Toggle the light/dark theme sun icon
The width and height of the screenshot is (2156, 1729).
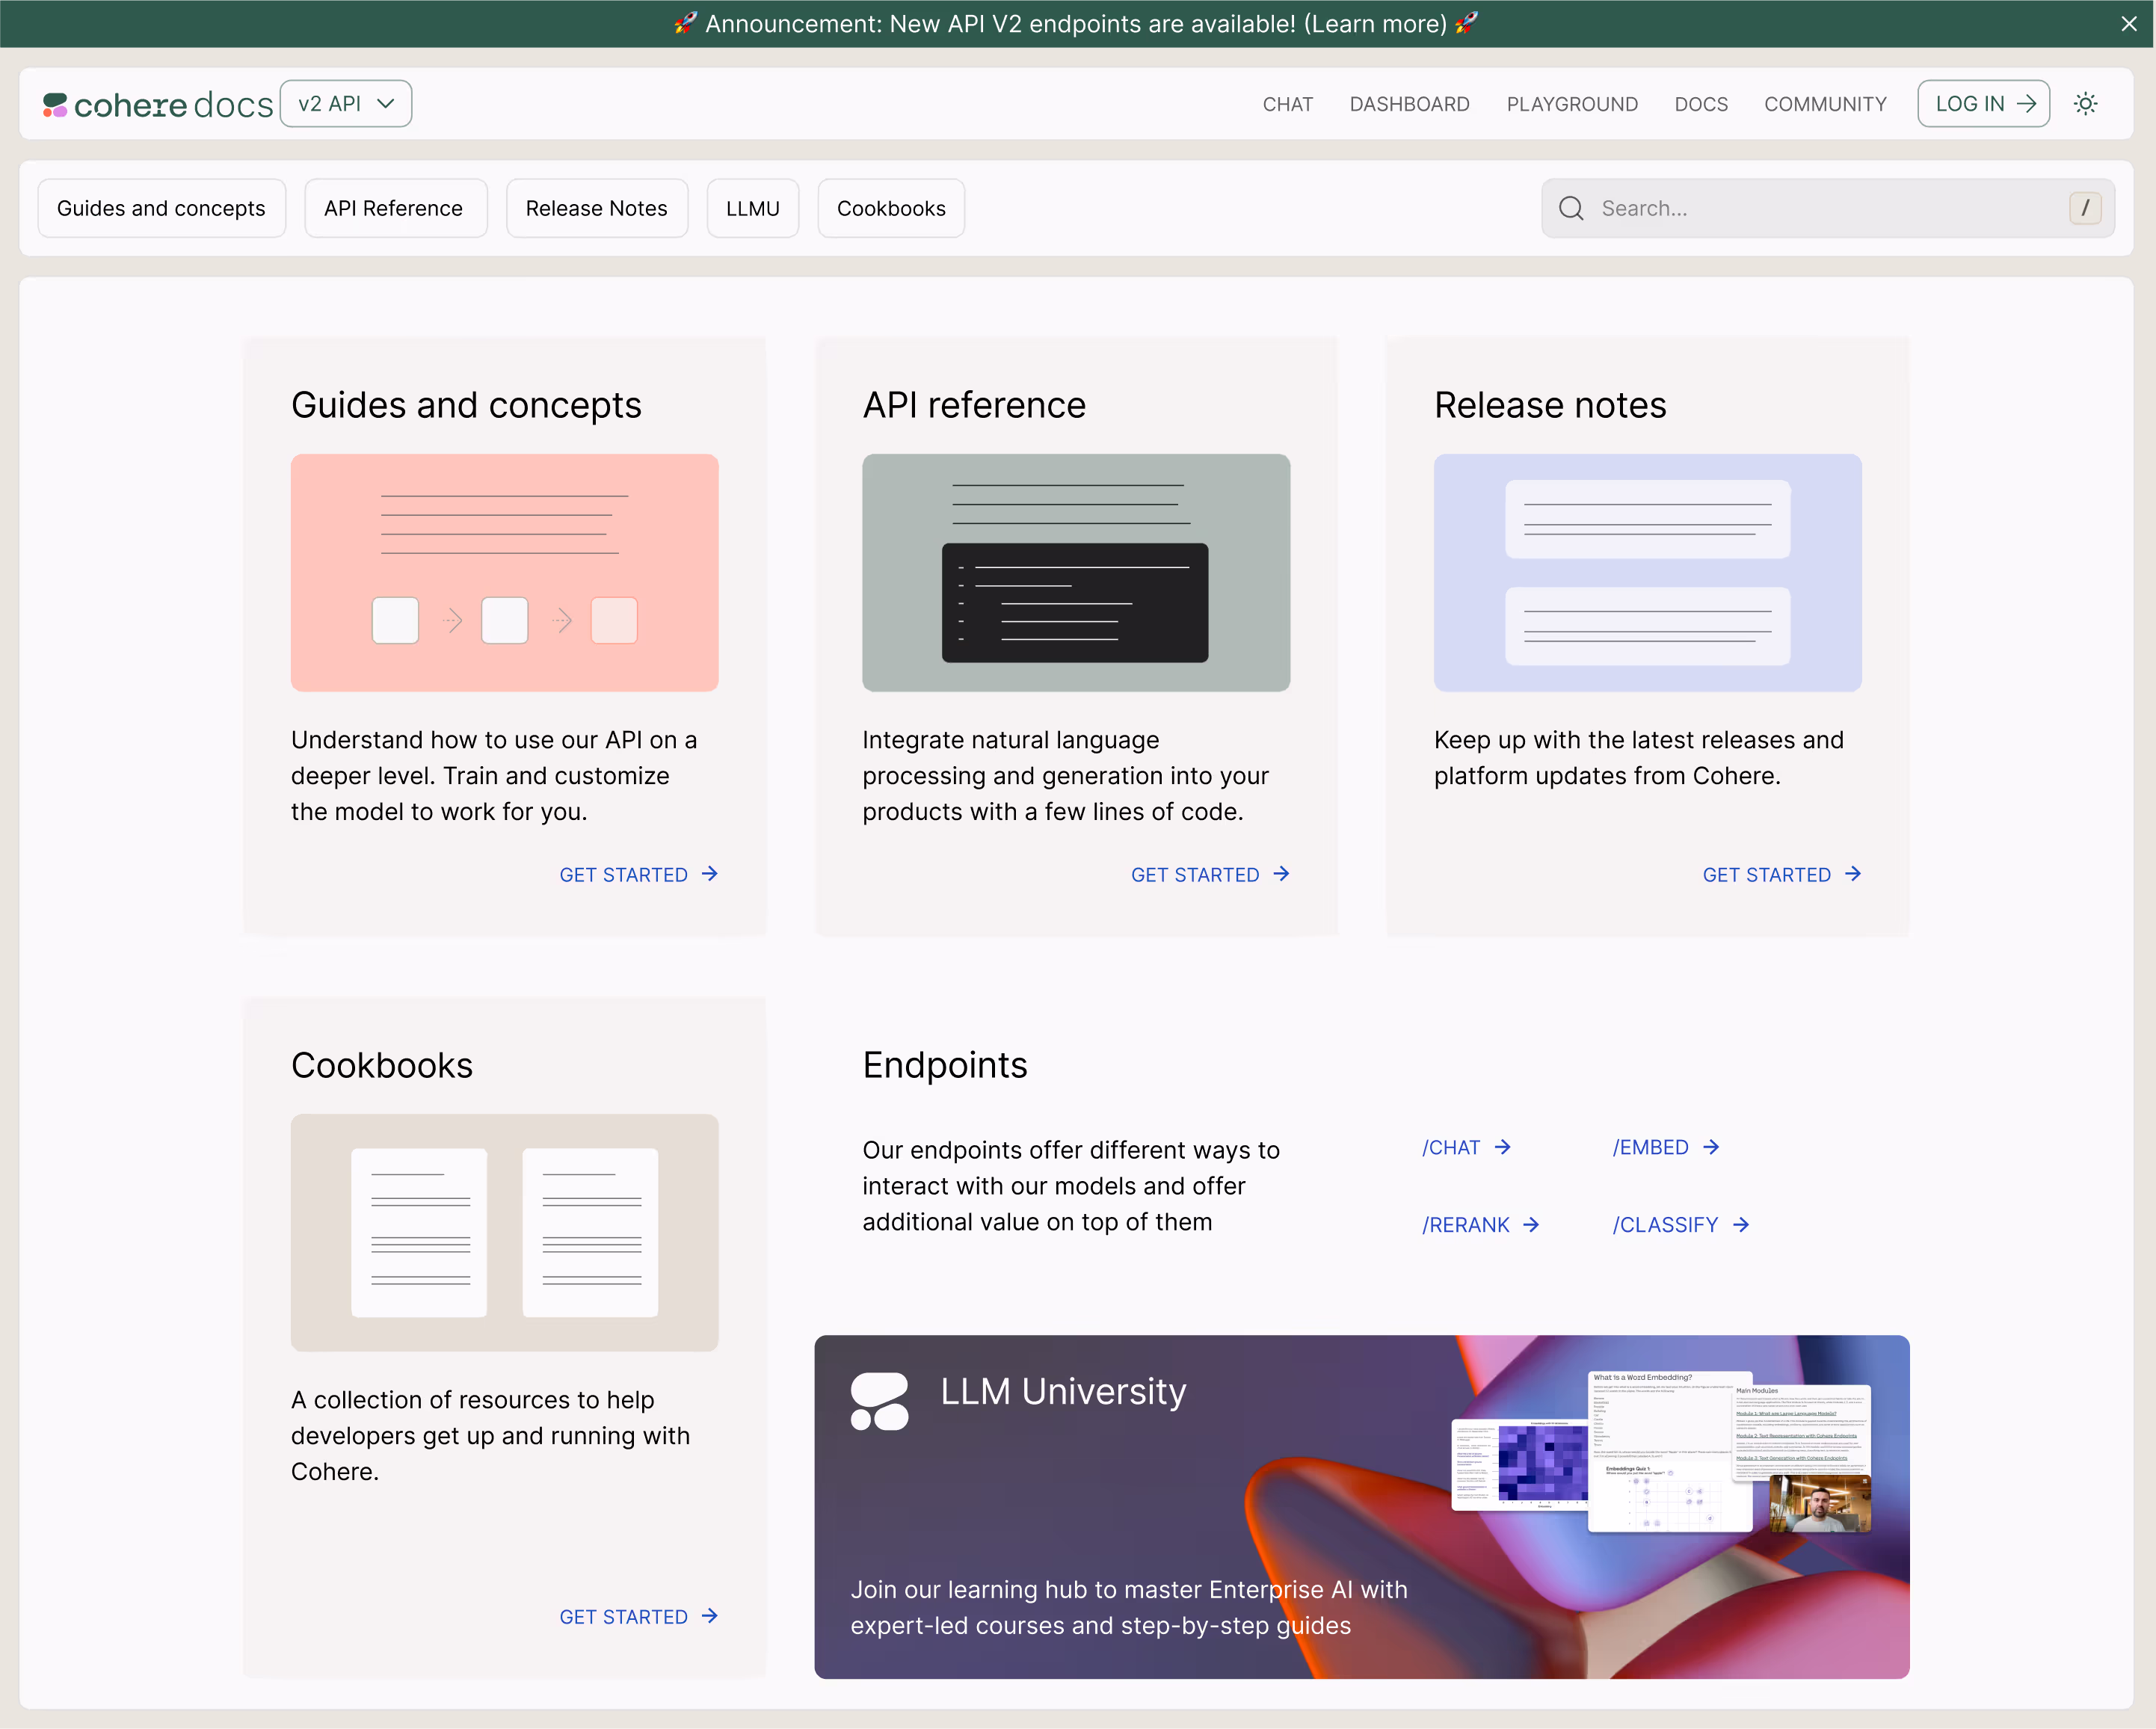click(x=2085, y=104)
